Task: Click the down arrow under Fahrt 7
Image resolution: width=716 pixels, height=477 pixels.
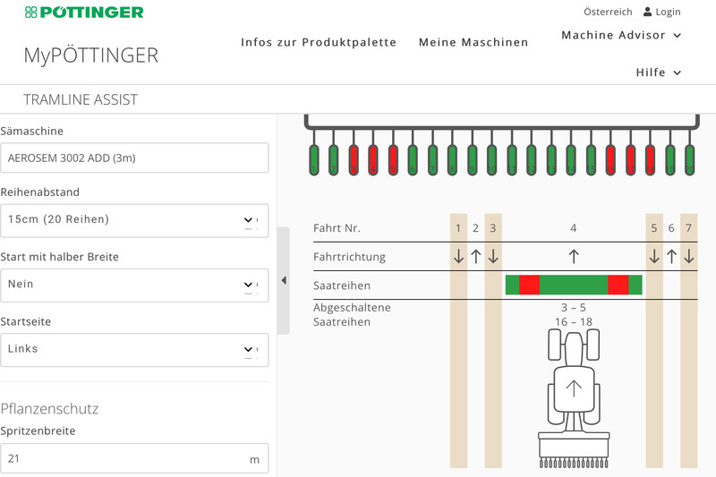Action: coord(689,257)
